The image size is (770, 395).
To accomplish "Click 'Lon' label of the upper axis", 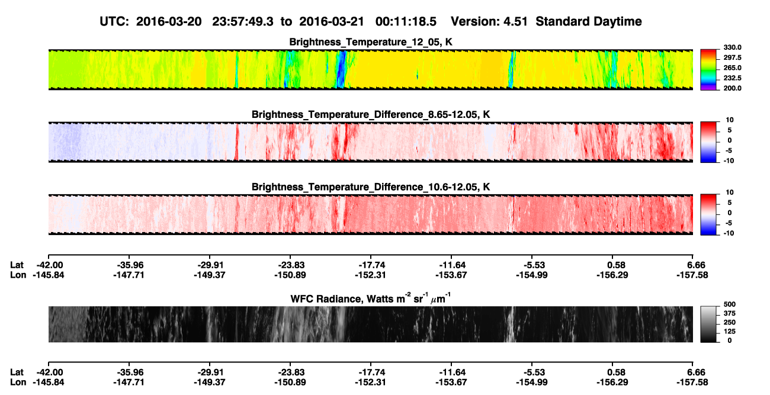I will click(x=18, y=275).
